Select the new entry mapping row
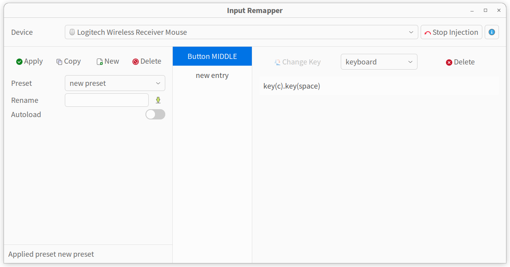 pos(212,75)
